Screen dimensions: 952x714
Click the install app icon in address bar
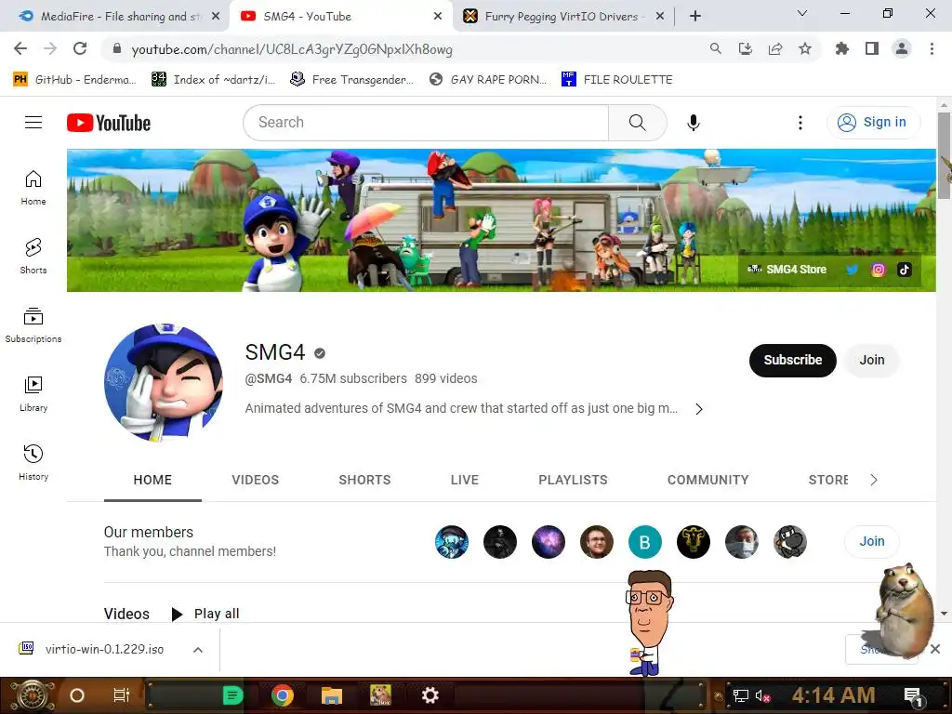746,48
